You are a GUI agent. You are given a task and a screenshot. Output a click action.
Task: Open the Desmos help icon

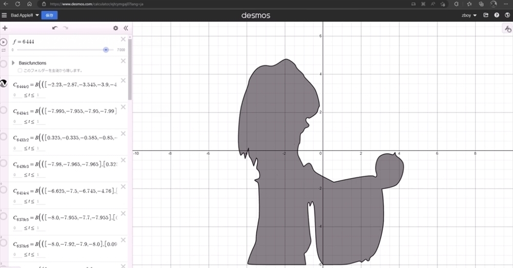pyautogui.click(x=496, y=15)
